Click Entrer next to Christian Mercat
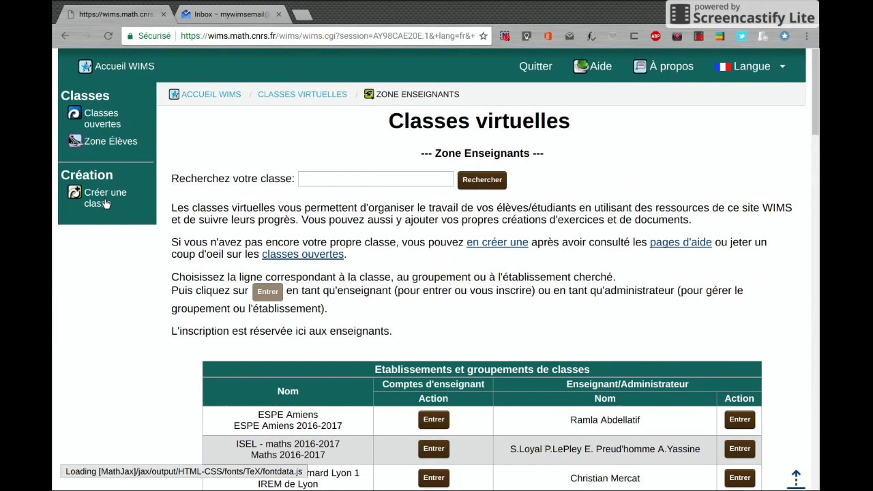This screenshot has height=491, width=873. tap(739, 478)
